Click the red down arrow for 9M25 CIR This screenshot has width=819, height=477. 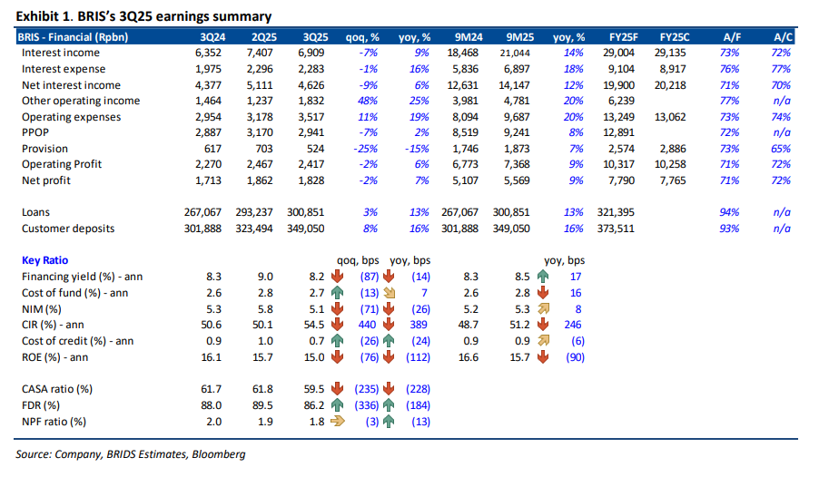coord(543,326)
